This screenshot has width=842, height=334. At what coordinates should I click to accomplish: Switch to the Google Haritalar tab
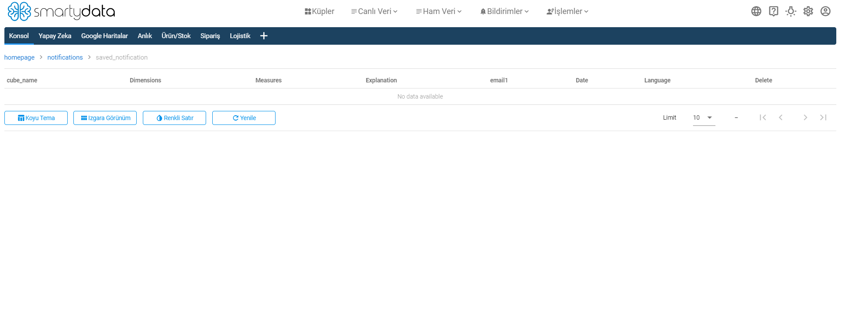tap(105, 36)
